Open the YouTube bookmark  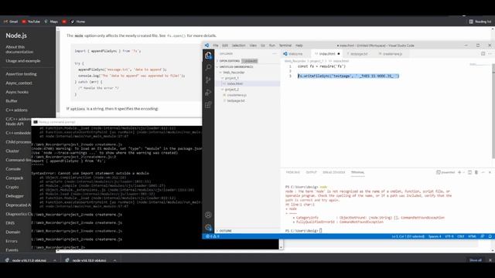point(31,22)
